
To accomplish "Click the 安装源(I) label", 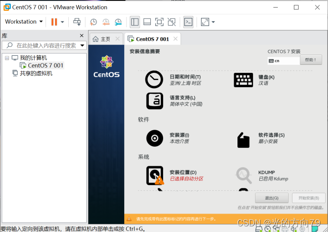I will [x=179, y=135].
